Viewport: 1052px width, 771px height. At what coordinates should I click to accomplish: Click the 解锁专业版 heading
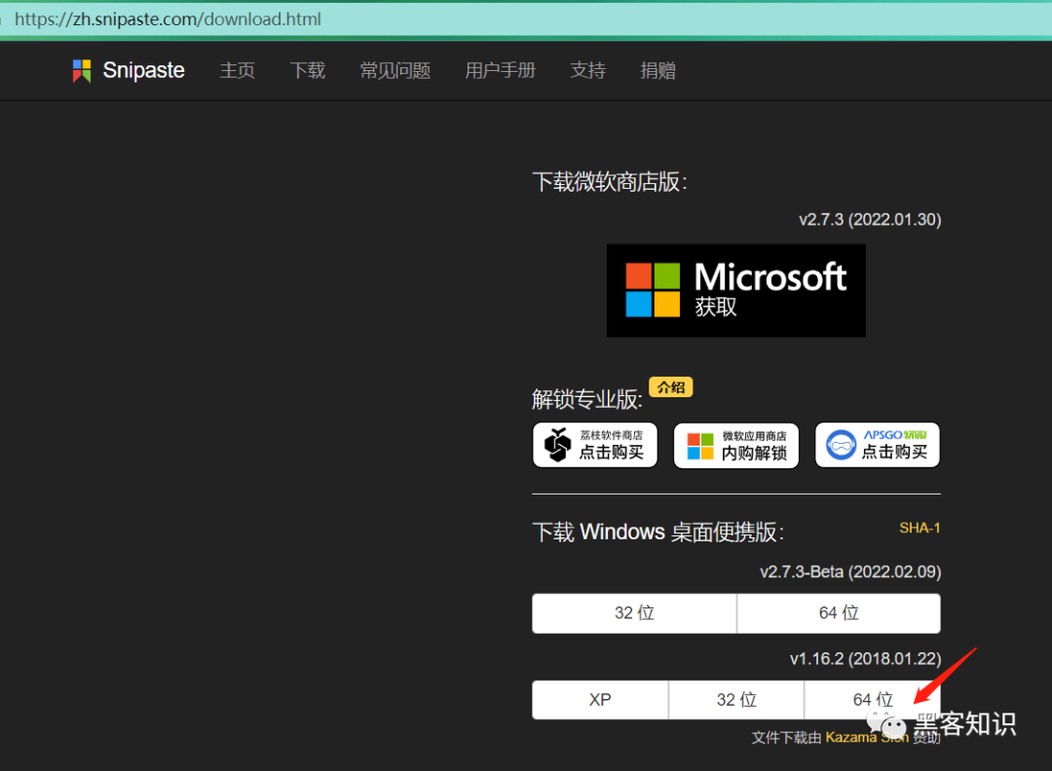[x=587, y=399]
